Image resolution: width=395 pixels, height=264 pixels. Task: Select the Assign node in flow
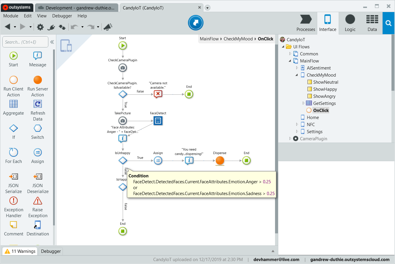click(x=158, y=161)
